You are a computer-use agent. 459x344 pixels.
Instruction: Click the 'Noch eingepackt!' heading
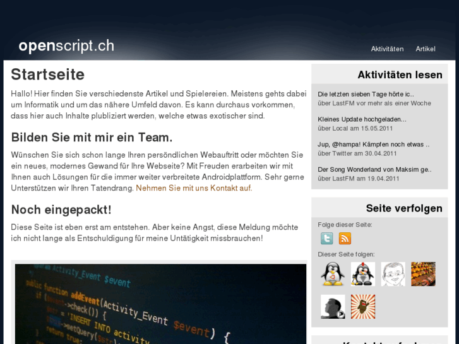(61, 210)
